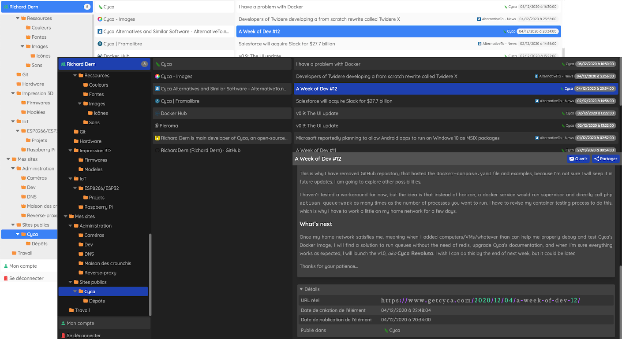Click Cyca leaf icon beside Publié dans
The width and height of the screenshot is (622, 339).
[x=386, y=330]
